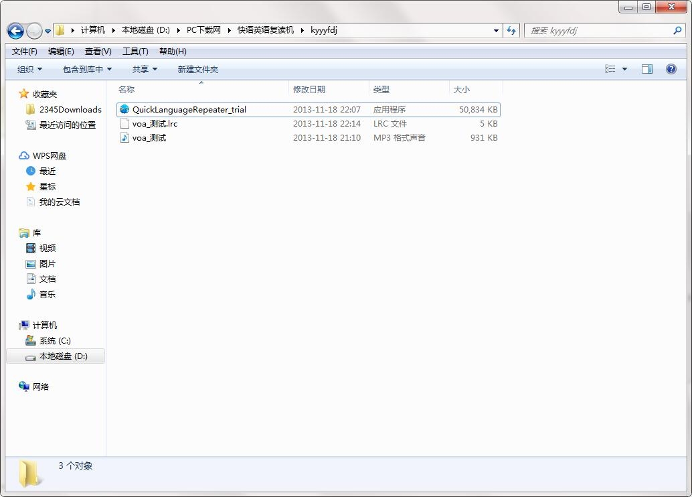Image resolution: width=692 pixels, height=497 pixels.
Task: Open the 组织 dropdown in toolbar
Action: tap(29, 70)
